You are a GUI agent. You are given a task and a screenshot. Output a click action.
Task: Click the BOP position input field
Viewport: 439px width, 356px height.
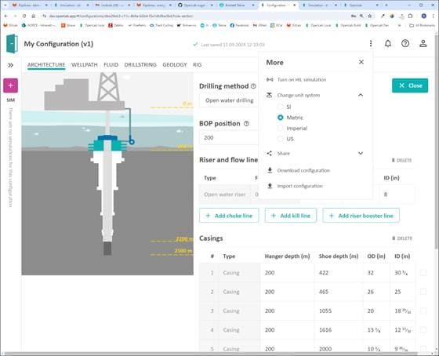click(229, 137)
